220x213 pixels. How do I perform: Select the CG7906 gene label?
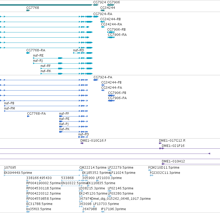(x=113, y=2)
